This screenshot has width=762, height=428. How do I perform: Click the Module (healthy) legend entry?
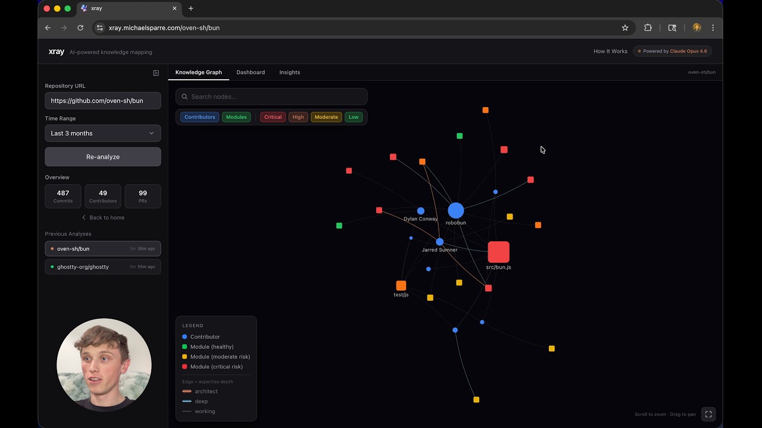208,347
